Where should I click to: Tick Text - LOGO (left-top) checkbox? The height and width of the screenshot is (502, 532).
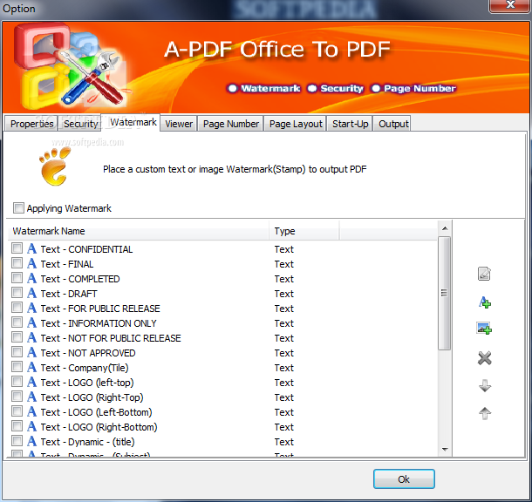pyautogui.click(x=17, y=382)
